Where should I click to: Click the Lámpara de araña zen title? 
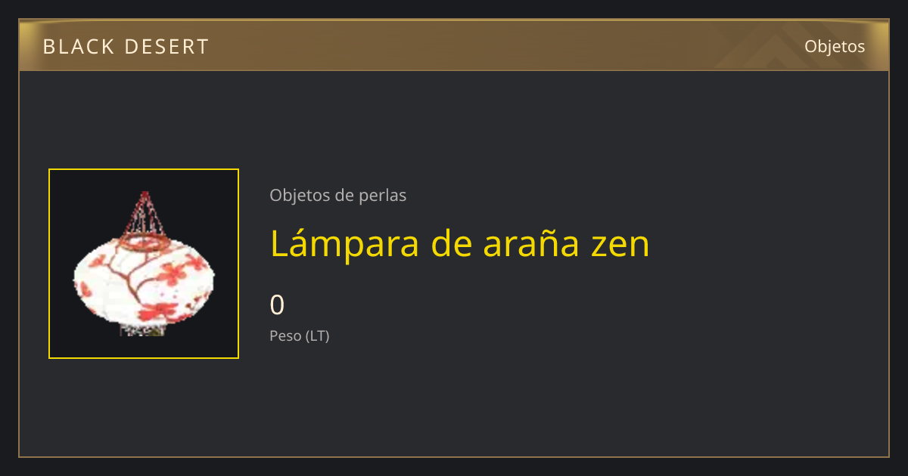(460, 243)
